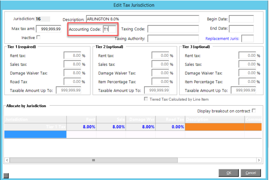The width and height of the screenshot is (269, 180).
Task: Click the Tier 1 Rent tax field
Action: 72,55
